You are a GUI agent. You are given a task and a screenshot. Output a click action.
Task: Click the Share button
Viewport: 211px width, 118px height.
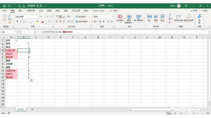coord(194,11)
